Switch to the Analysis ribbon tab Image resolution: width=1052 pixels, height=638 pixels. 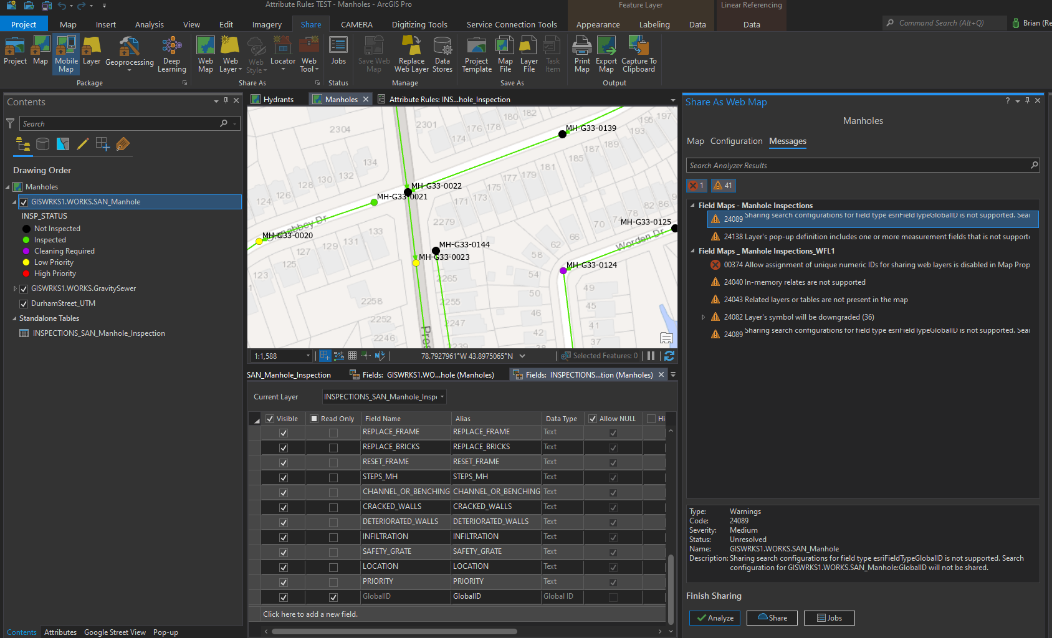[150, 24]
